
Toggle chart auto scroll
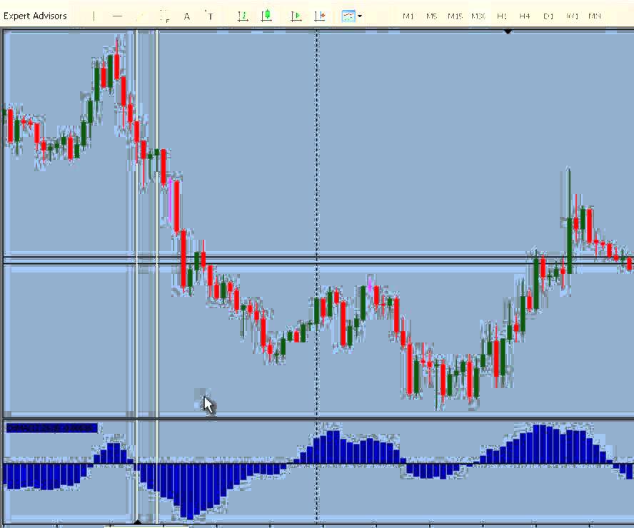click(x=296, y=16)
